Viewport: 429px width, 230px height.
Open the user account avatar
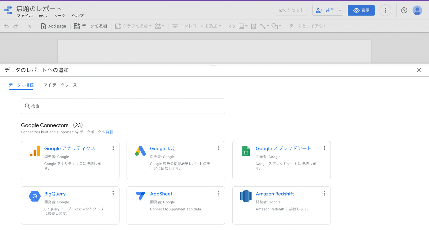(x=417, y=10)
